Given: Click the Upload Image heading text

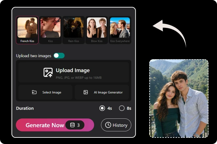Looking at the screenshot, I should [73, 70].
